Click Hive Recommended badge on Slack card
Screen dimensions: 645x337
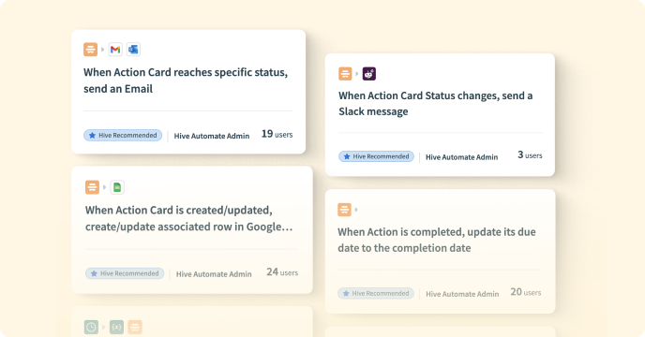[376, 156]
